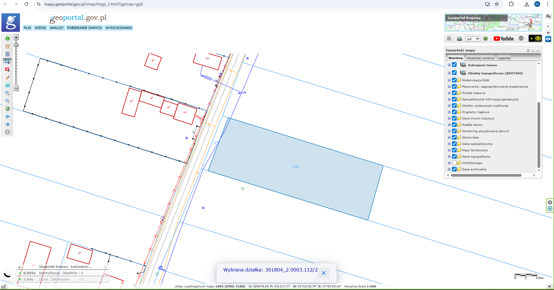Close the selected parcel notification

(x=324, y=273)
